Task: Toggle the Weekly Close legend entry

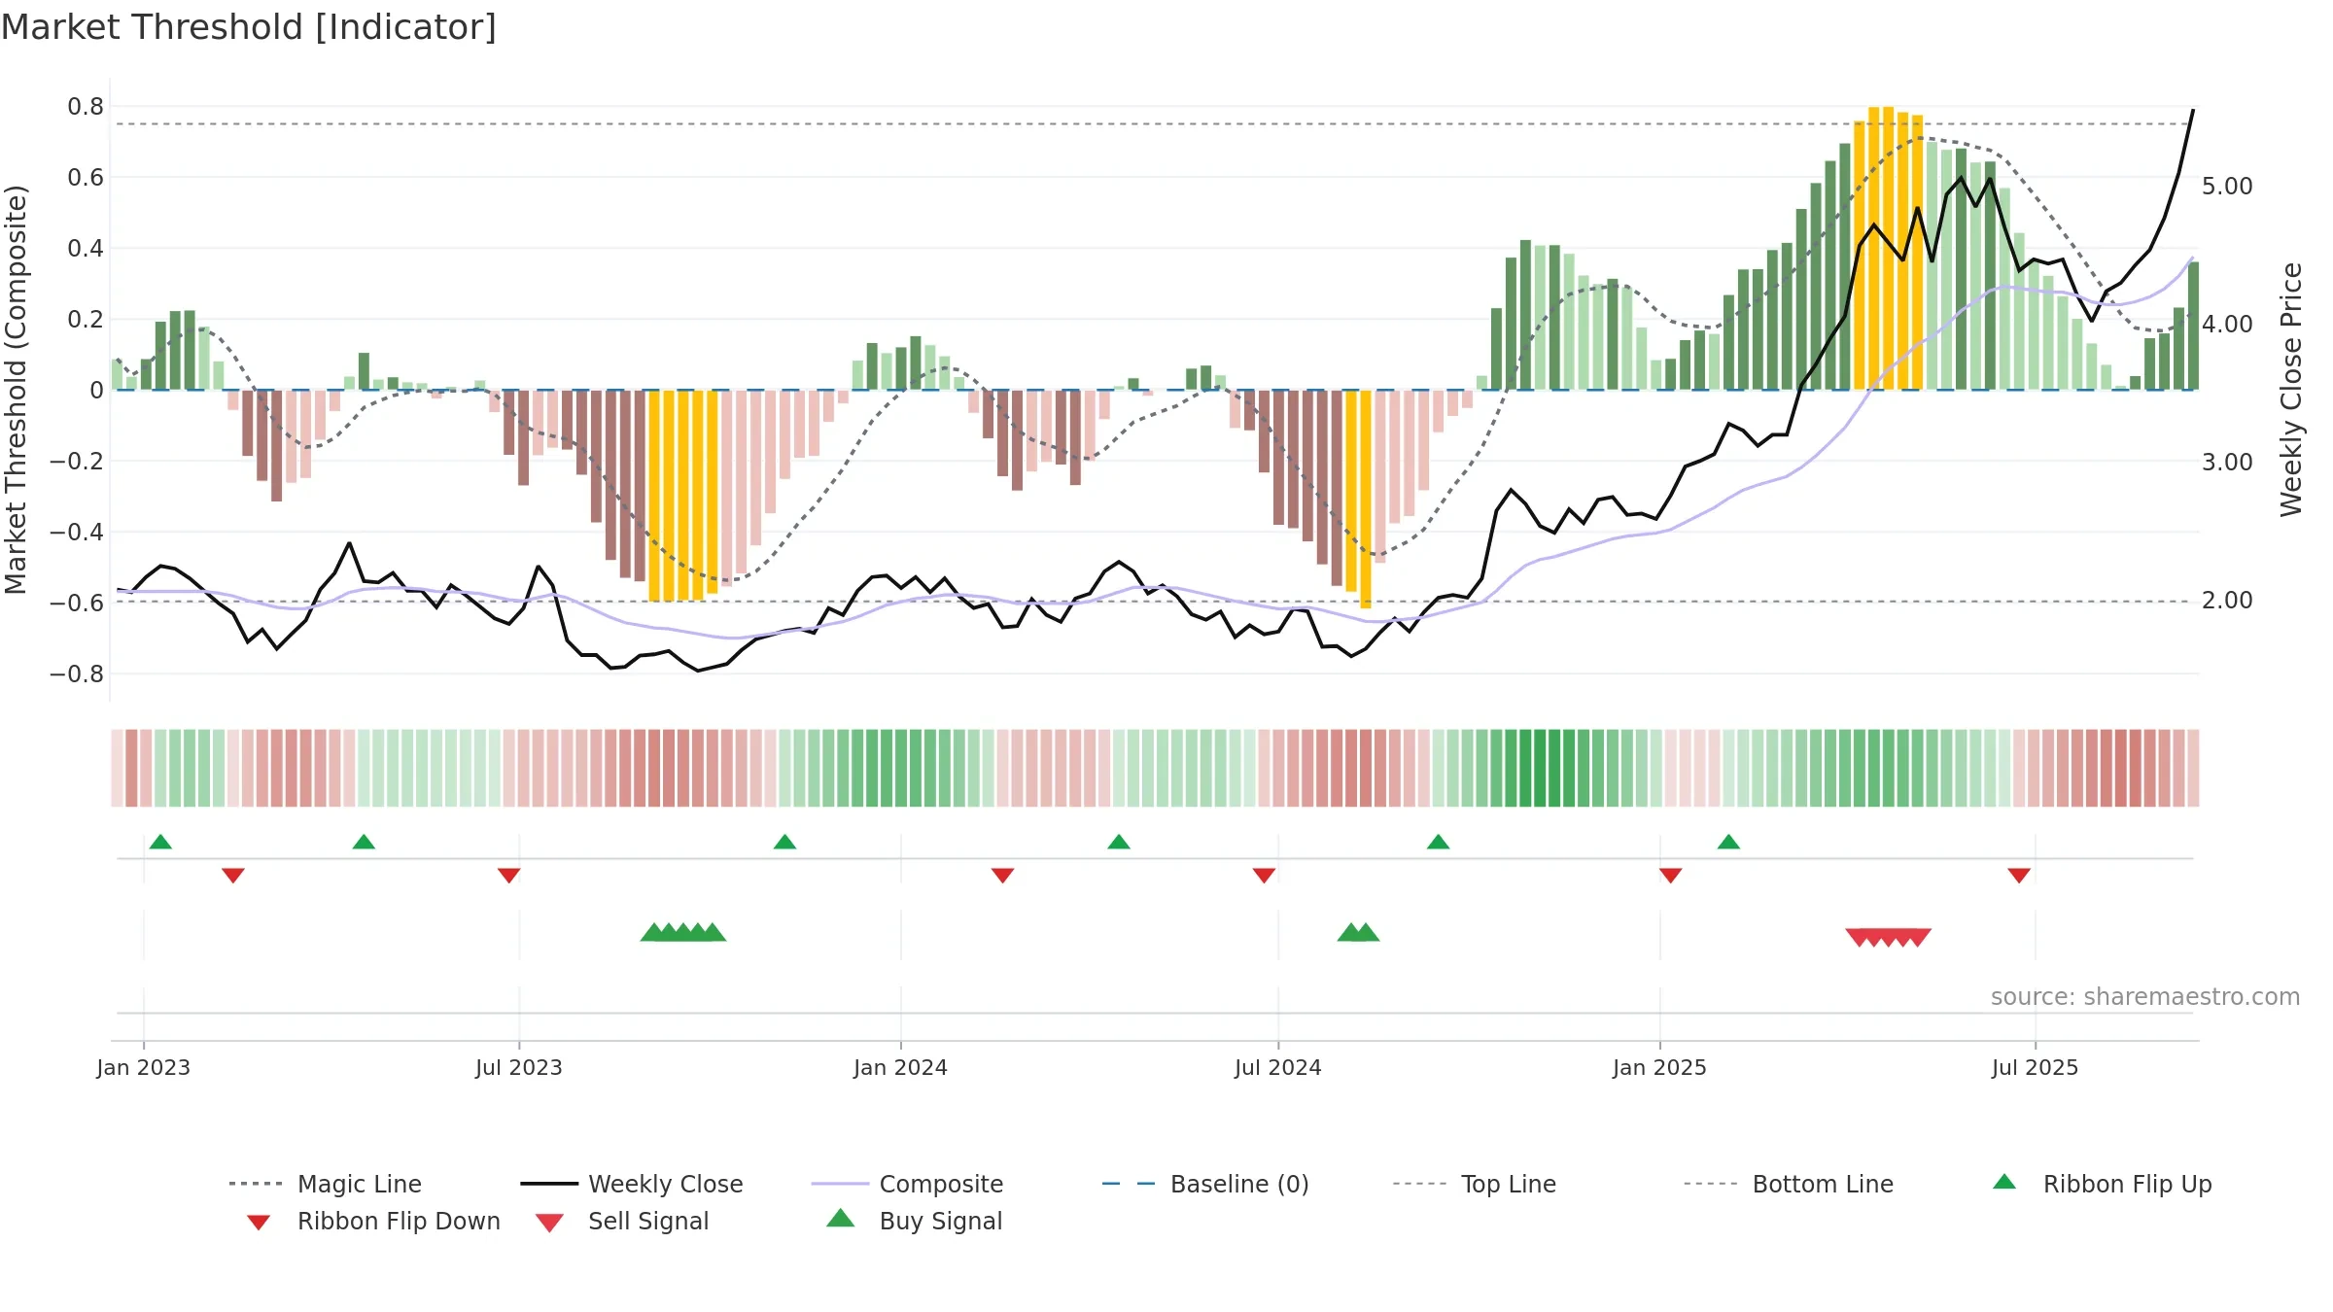Action: tap(632, 1184)
